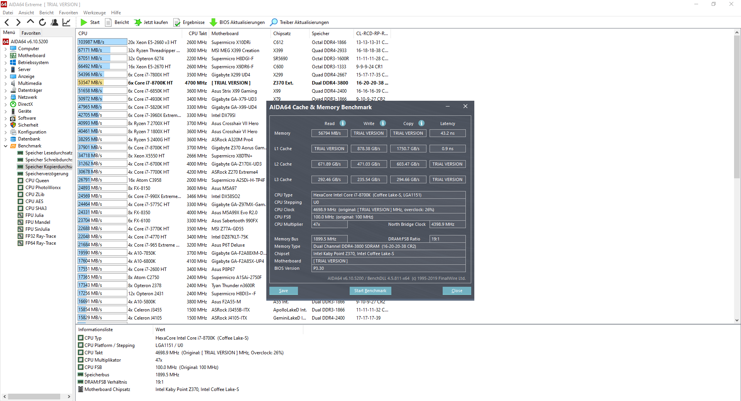Viewport: 741px width, 401px height.
Task: Select FP64 Ray-Trace benchmark item
Action: 41,243
